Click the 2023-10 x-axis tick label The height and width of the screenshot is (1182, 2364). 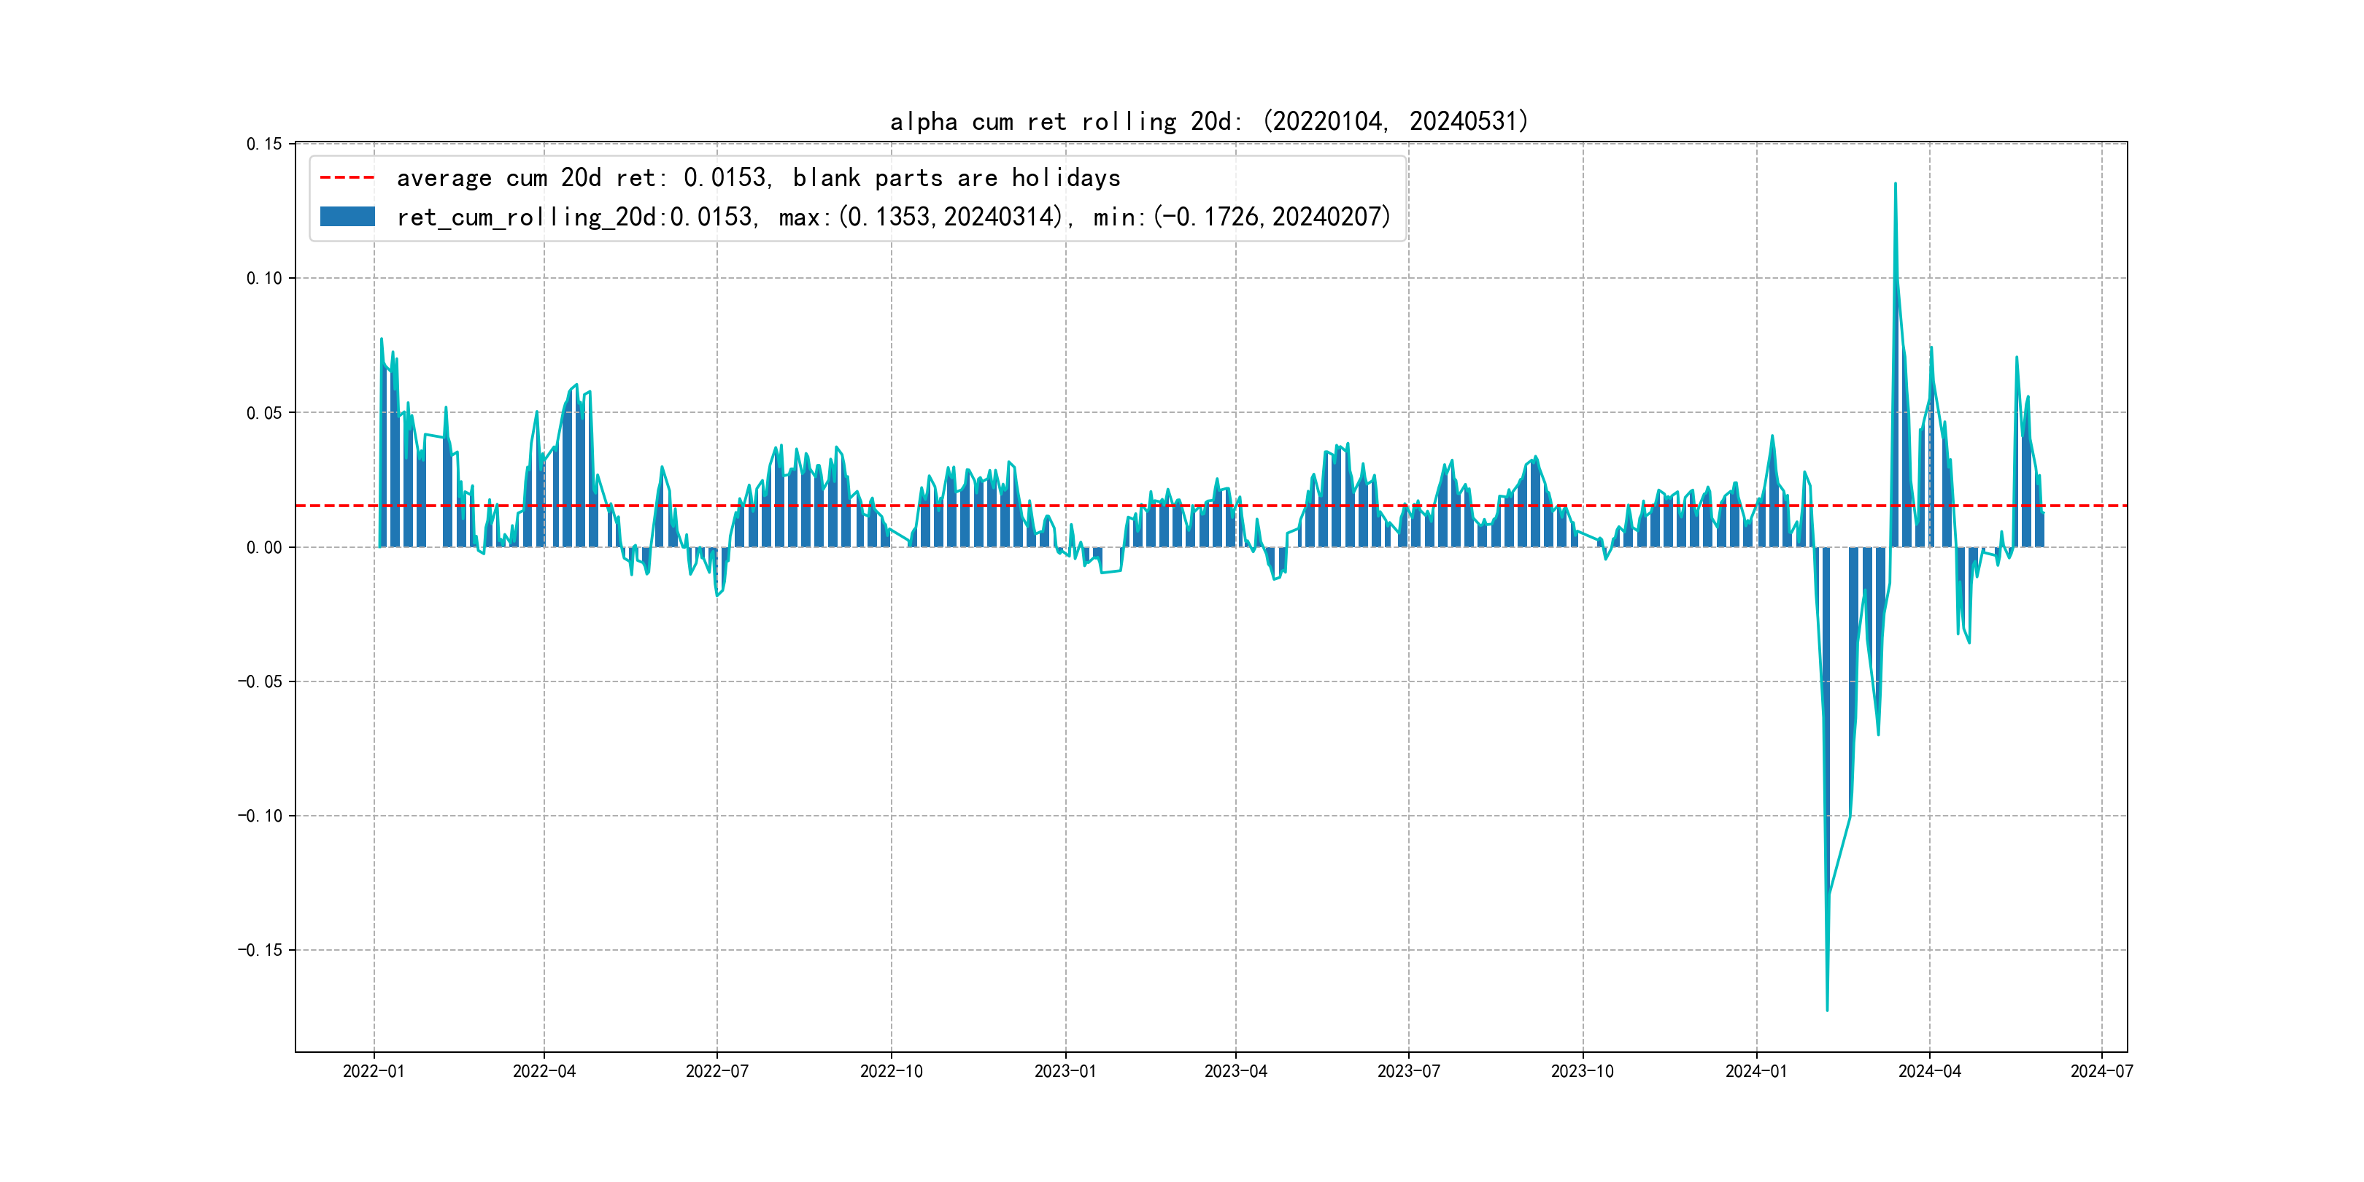1582,1071
